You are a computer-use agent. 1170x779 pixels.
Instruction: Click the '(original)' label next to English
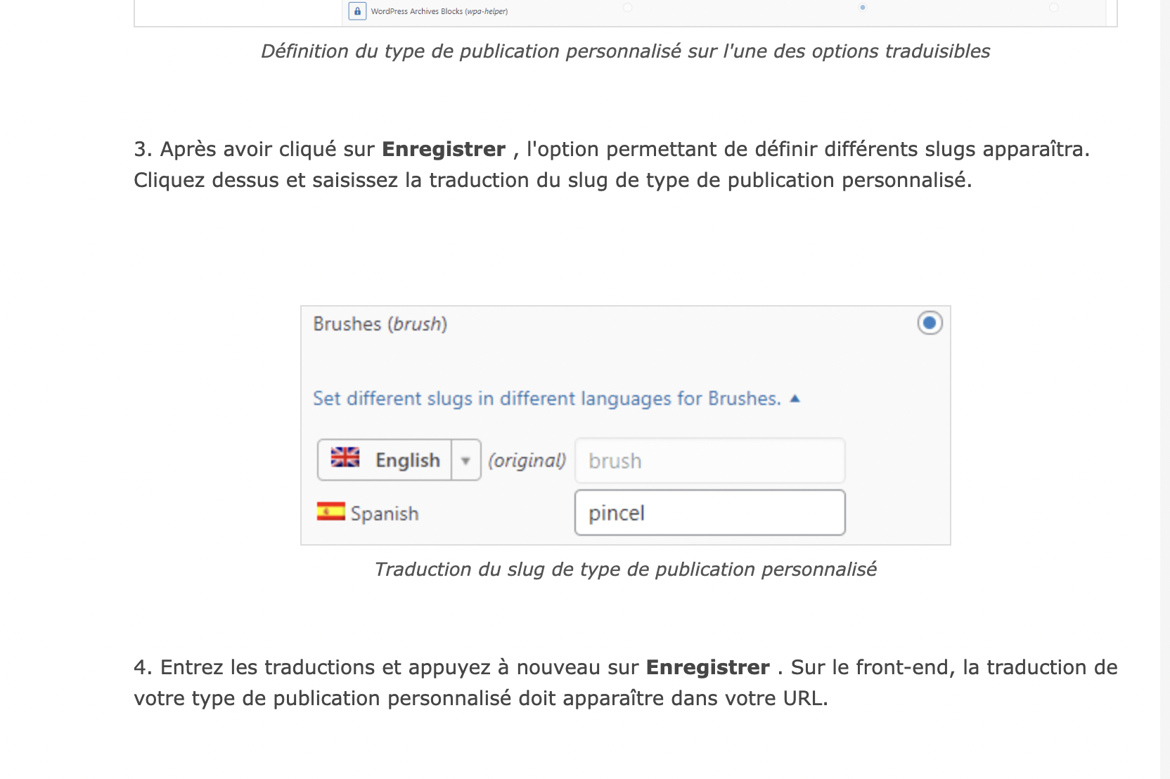tap(527, 461)
